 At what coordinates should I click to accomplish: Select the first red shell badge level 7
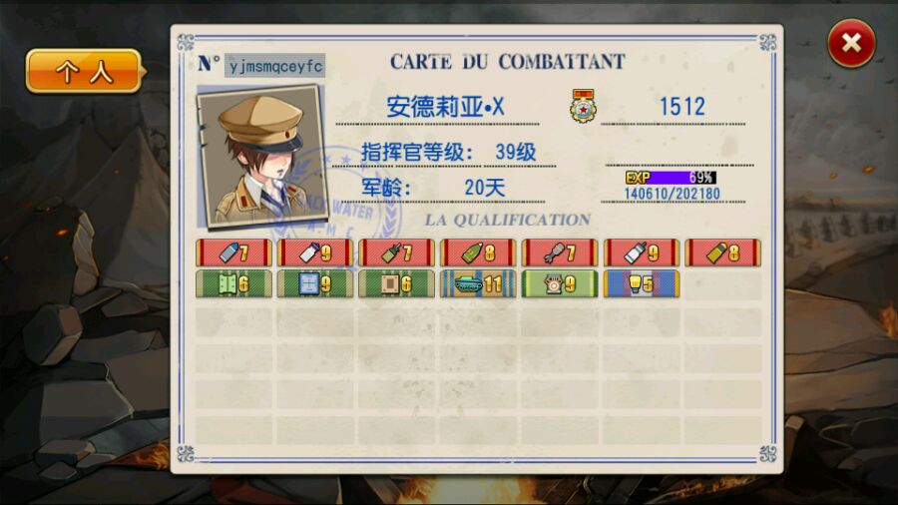pyautogui.click(x=233, y=252)
